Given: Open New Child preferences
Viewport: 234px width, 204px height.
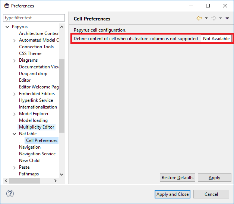Looking at the screenshot, I should click(29, 161).
